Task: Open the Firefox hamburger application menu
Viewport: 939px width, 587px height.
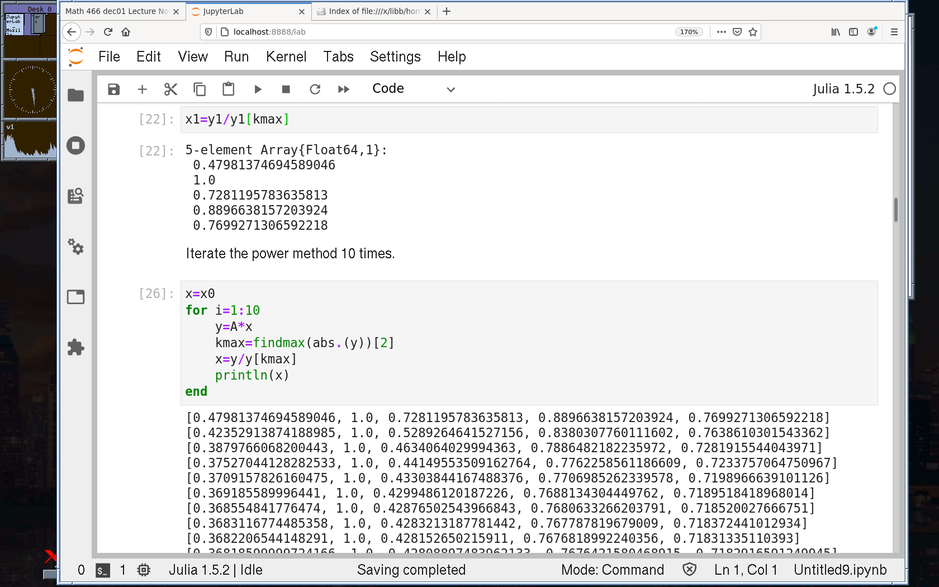Action: click(x=894, y=32)
